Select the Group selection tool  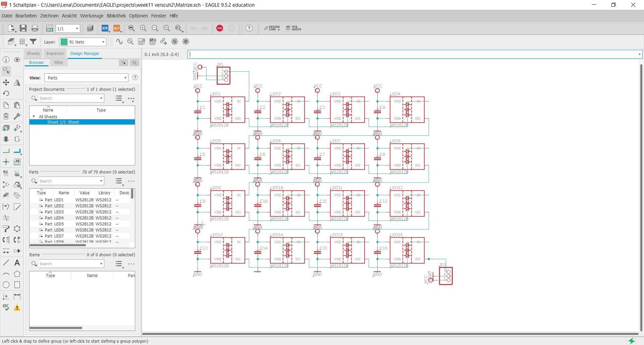coord(6,71)
